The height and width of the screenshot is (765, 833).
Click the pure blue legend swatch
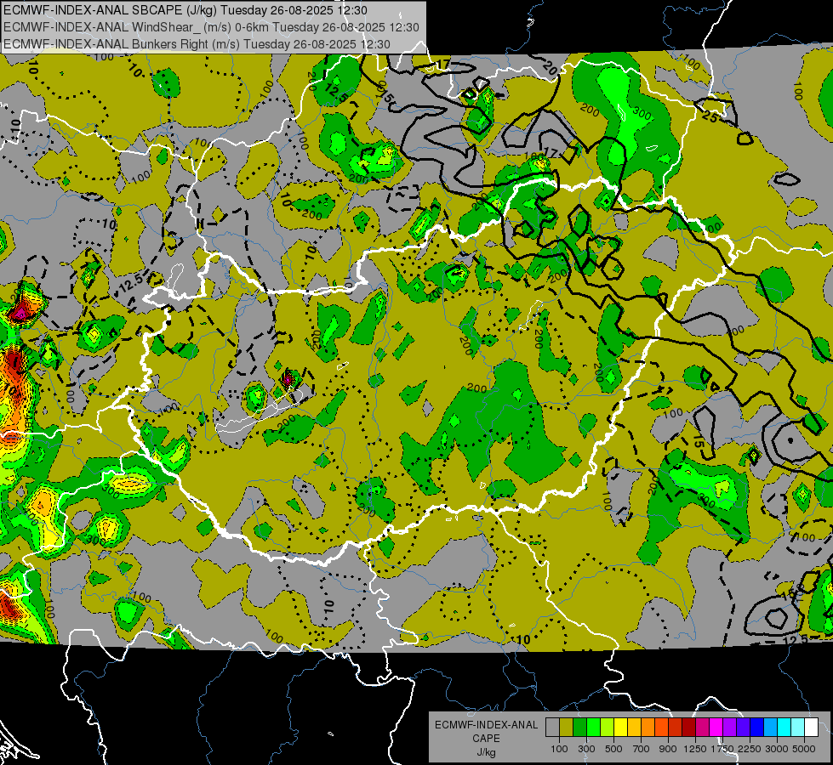tap(757, 728)
